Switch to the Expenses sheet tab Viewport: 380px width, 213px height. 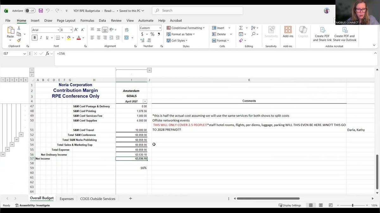(66, 199)
